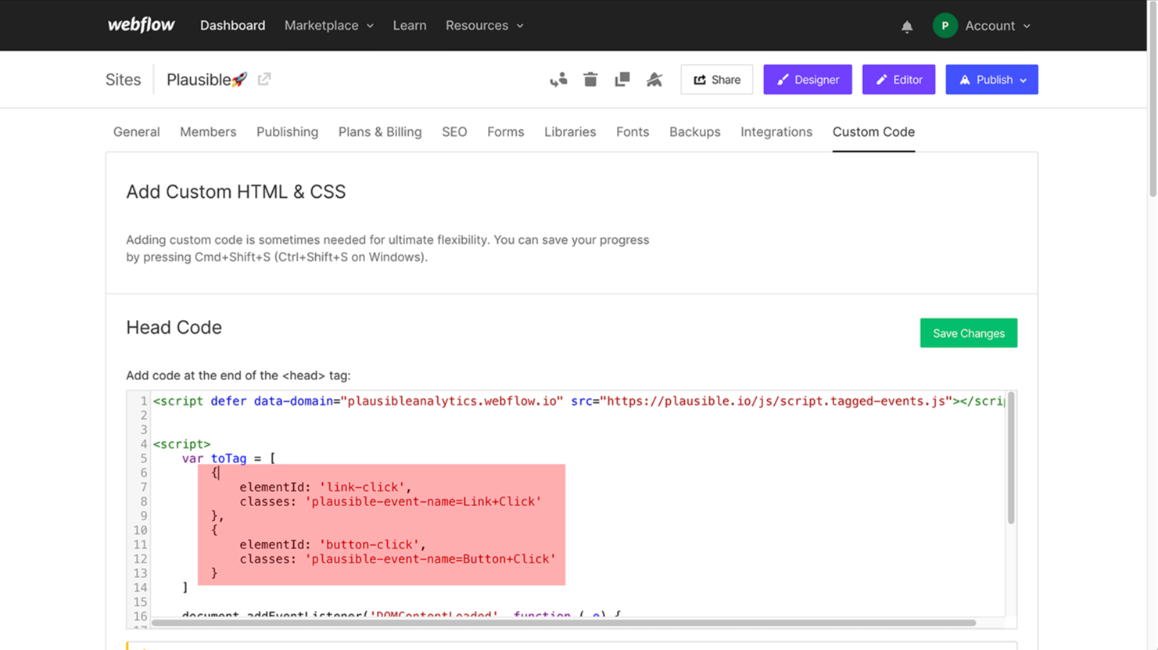
Task: Click the unpublish site icon
Action: pos(654,80)
